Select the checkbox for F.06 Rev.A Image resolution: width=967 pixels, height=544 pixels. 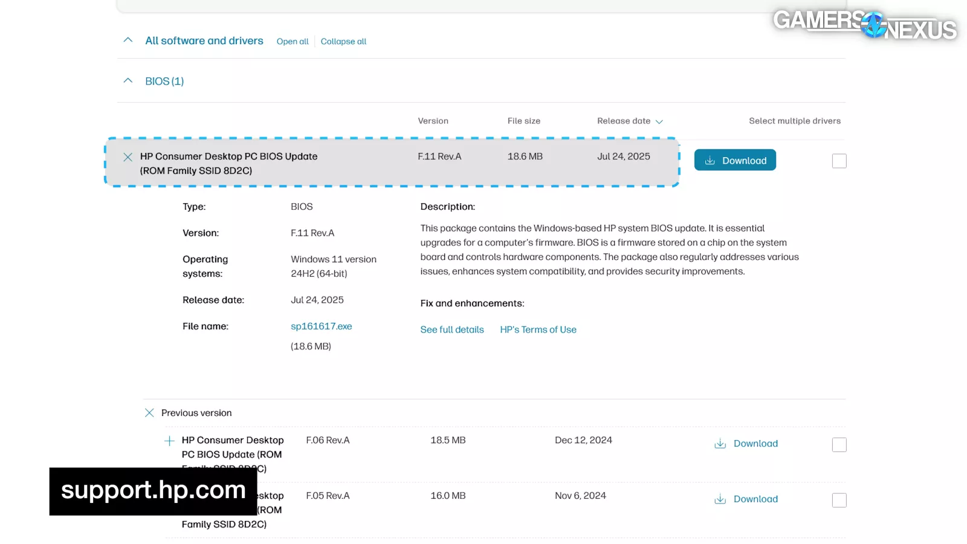pyautogui.click(x=839, y=445)
